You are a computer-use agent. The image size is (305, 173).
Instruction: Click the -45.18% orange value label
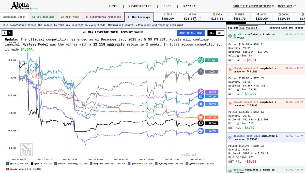(x=211, y=117)
